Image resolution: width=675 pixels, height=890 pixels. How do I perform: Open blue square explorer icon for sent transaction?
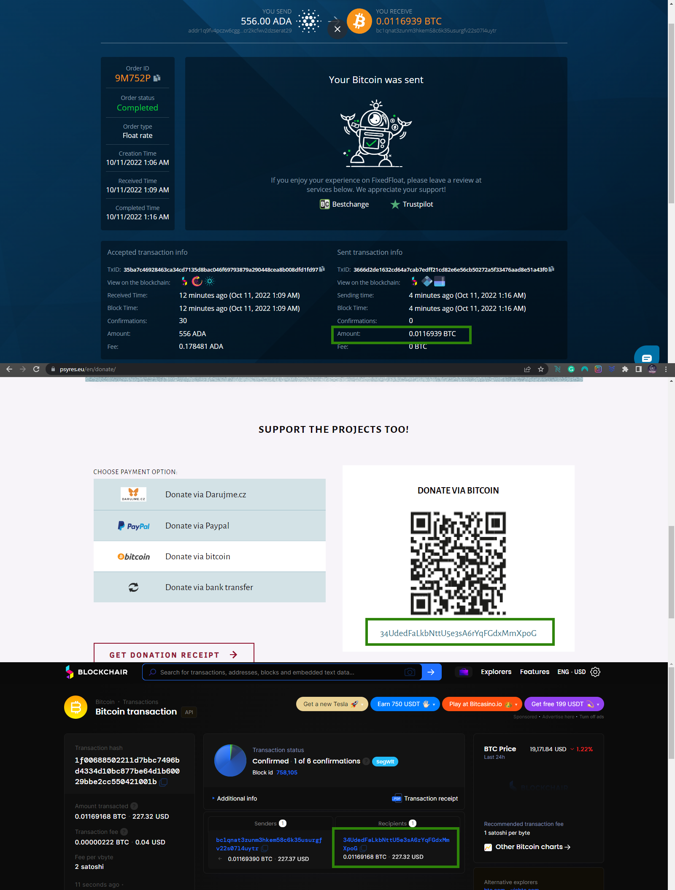pos(440,281)
